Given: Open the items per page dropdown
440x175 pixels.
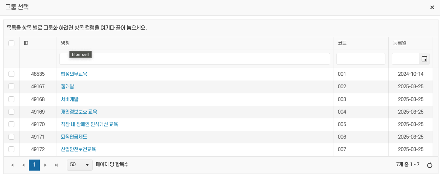Looking at the screenshot, I should tap(80, 165).
